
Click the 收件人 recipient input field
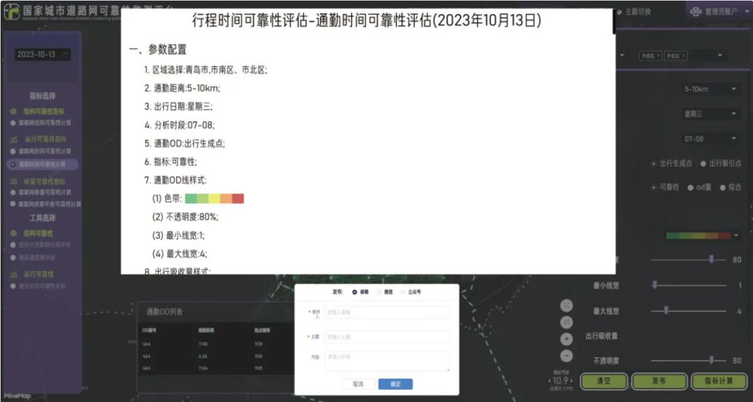tap(387, 312)
